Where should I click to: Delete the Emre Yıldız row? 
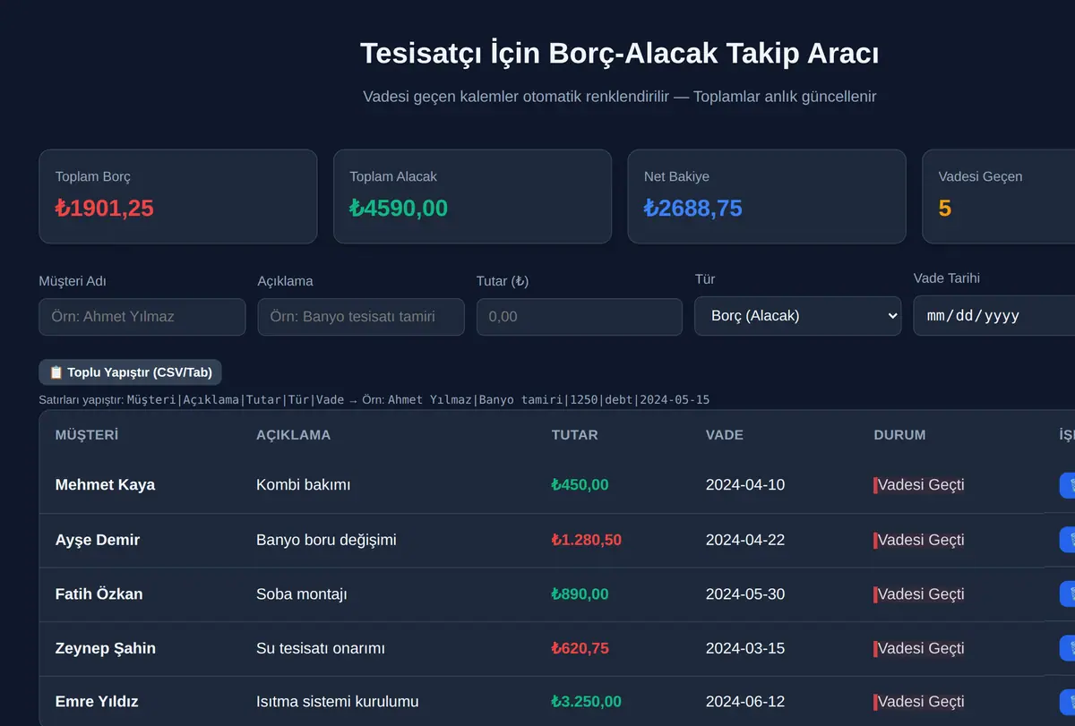coord(1067,702)
